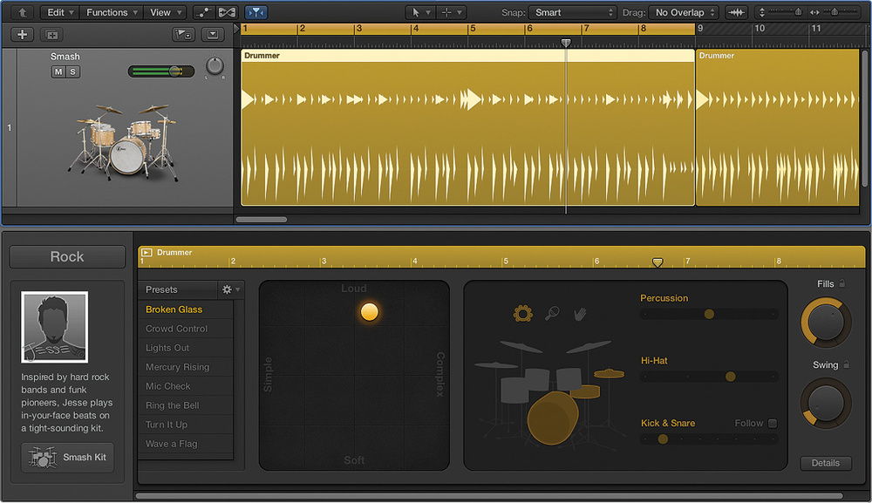Select the tambourine percussion icon
This screenshot has height=503, width=872.
coord(523,314)
